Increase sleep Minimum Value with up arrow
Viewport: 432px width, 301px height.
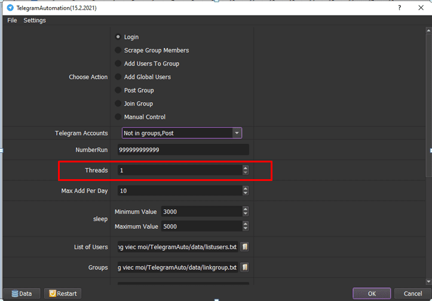pos(246,209)
